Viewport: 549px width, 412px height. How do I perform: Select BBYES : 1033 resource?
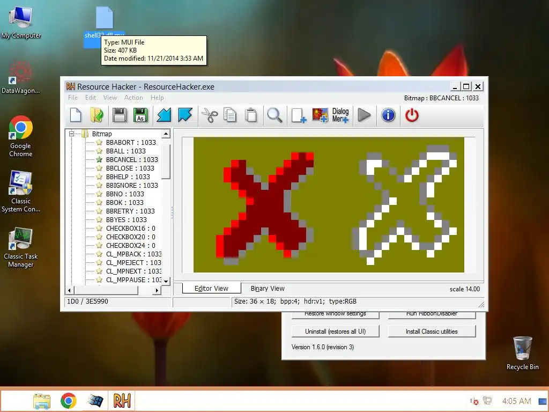[127, 219]
